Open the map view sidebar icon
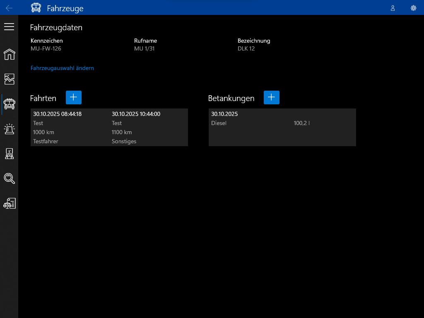Screen dimensions: 424x318 click(x=9, y=79)
